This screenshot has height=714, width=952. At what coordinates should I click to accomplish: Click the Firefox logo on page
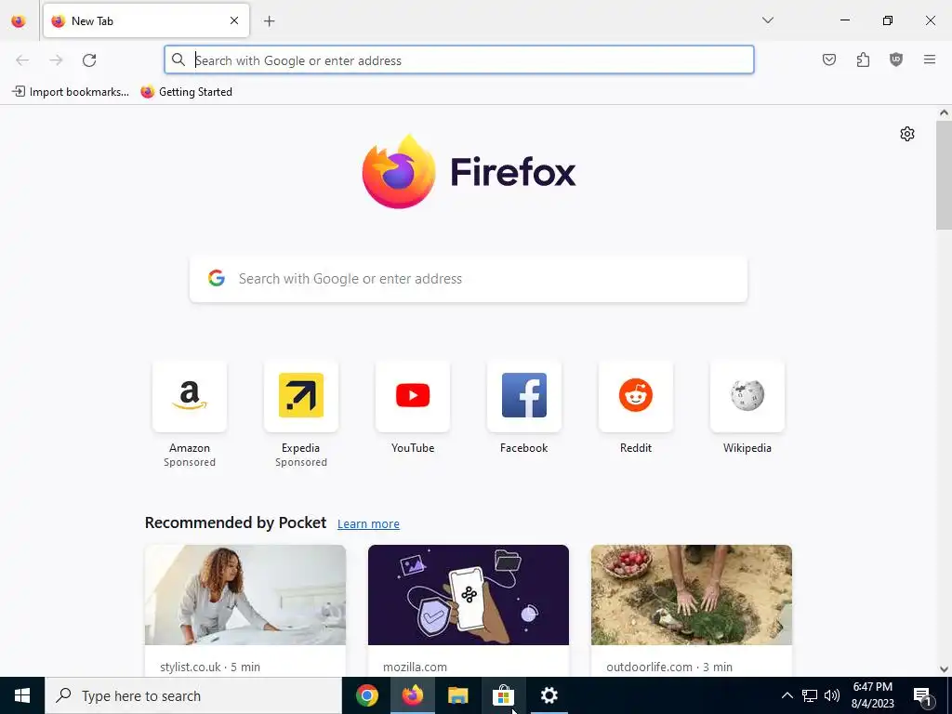[469, 172]
